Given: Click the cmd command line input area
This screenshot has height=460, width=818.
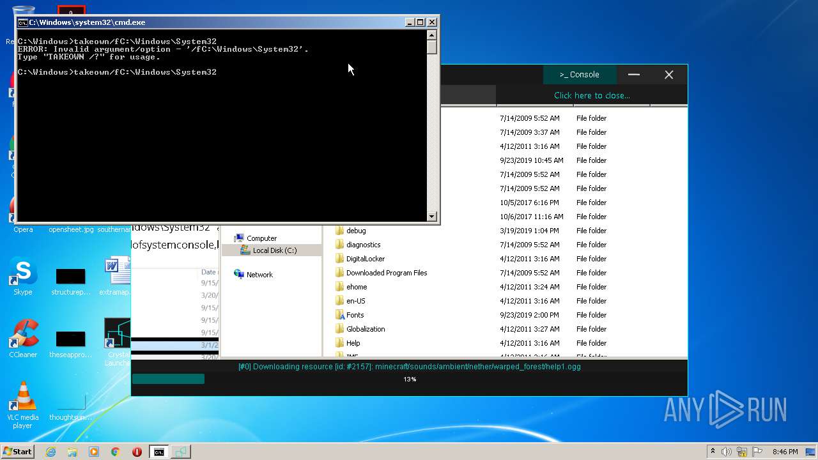Looking at the screenshot, I should click(222, 125).
